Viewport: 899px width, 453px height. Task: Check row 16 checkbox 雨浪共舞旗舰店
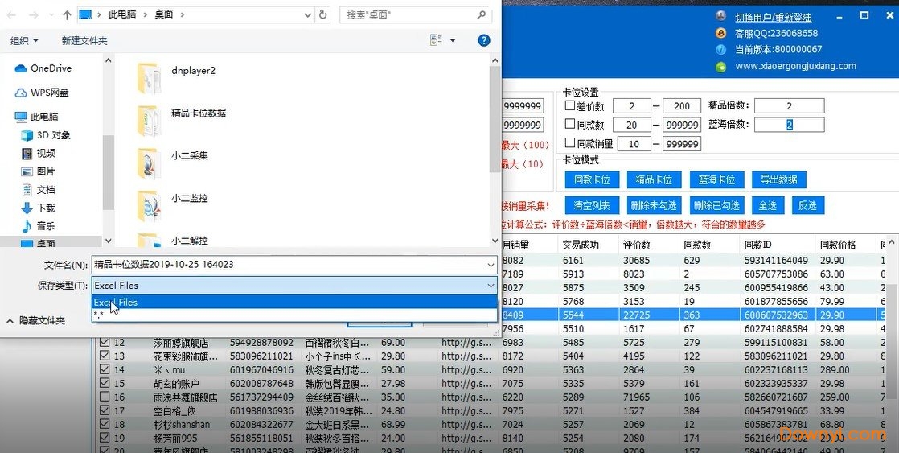point(105,397)
